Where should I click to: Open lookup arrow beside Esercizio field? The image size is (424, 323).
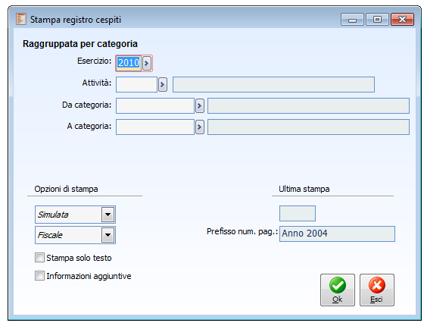tap(147, 64)
